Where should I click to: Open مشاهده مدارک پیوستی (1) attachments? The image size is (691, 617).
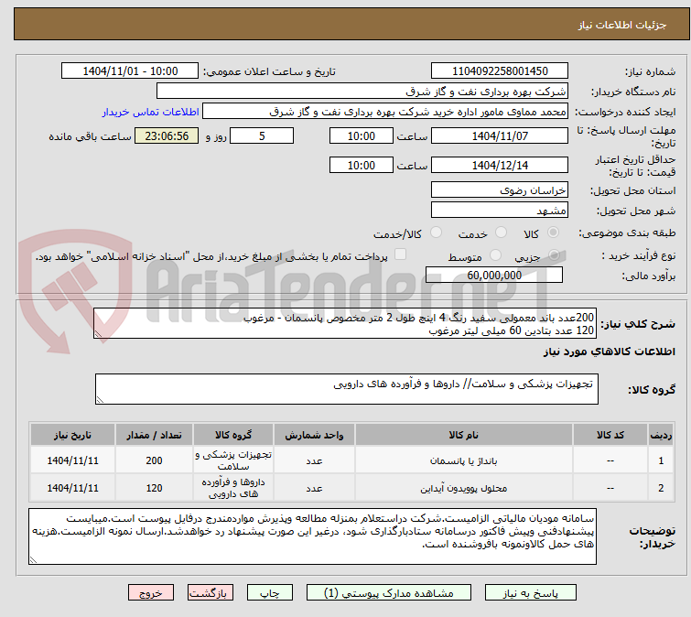tap(389, 593)
